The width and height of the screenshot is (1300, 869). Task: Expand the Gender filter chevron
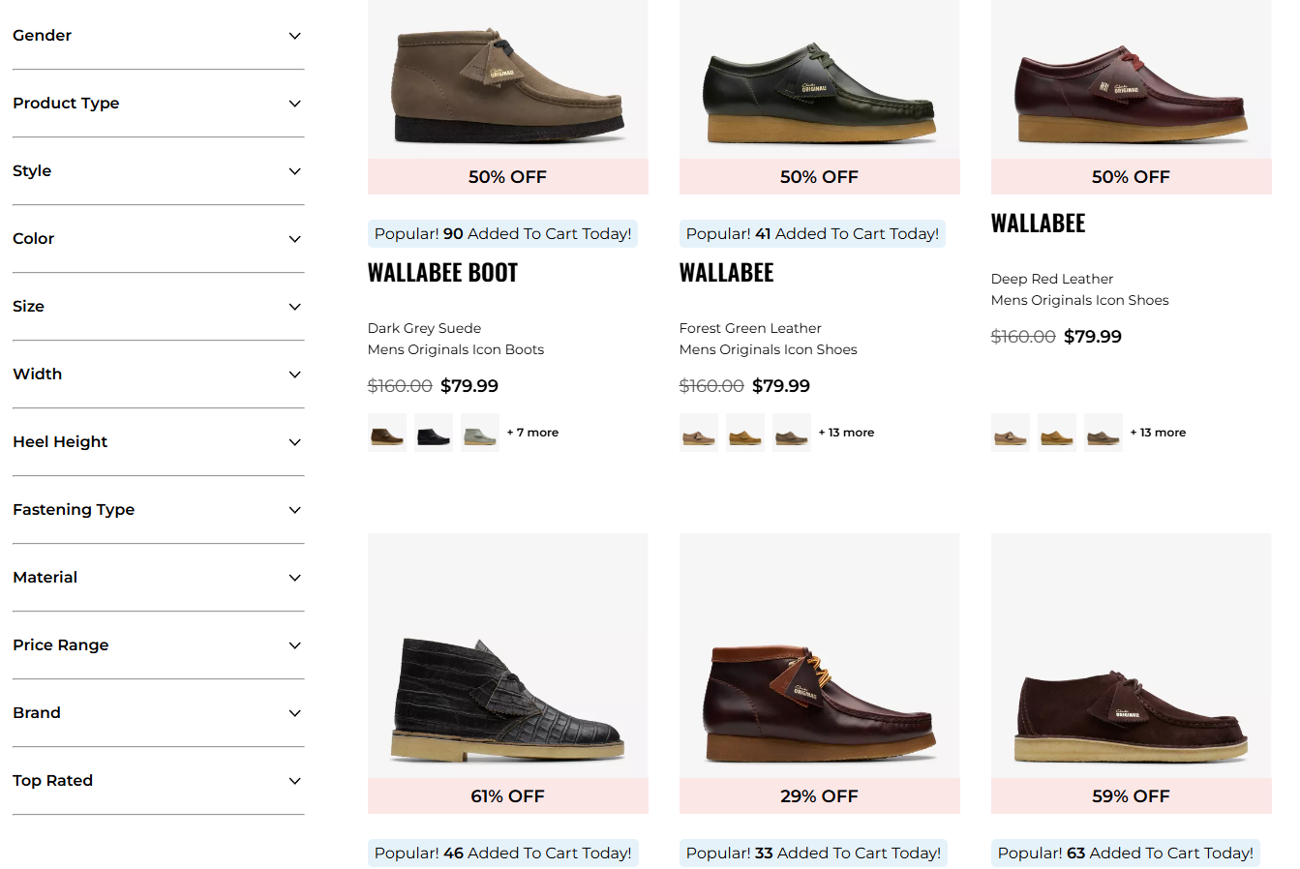point(295,36)
